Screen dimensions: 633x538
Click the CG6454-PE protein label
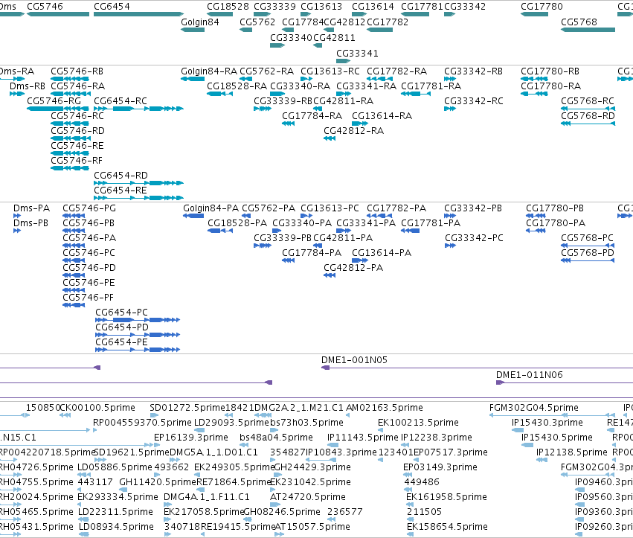tap(121, 342)
